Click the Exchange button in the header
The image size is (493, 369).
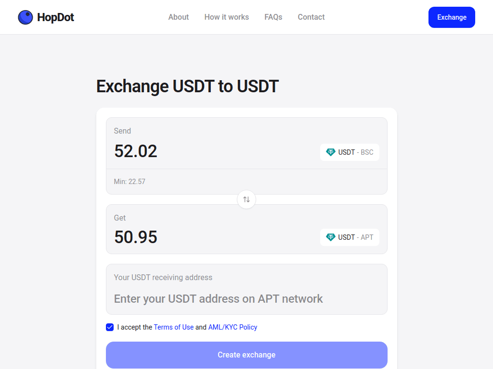click(451, 17)
